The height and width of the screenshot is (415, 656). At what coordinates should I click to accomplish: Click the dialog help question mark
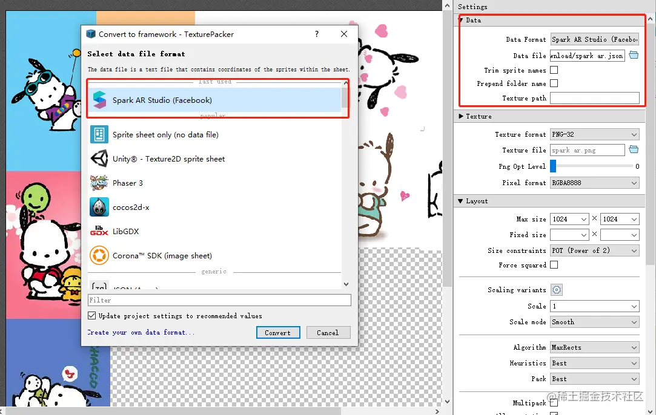[317, 34]
